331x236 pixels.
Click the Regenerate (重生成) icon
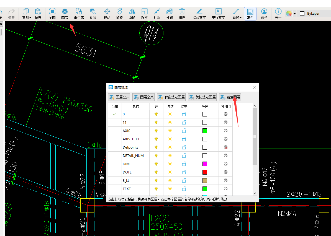tap(79, 14)
